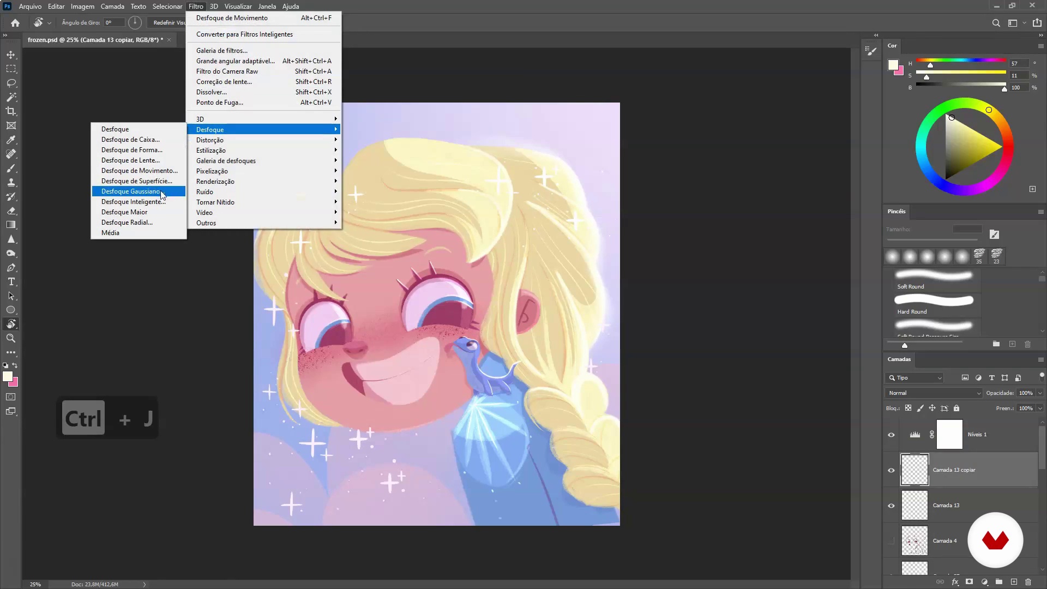Click the share icon top right
Screen dimensions: 1047x589
point(1037,23)
